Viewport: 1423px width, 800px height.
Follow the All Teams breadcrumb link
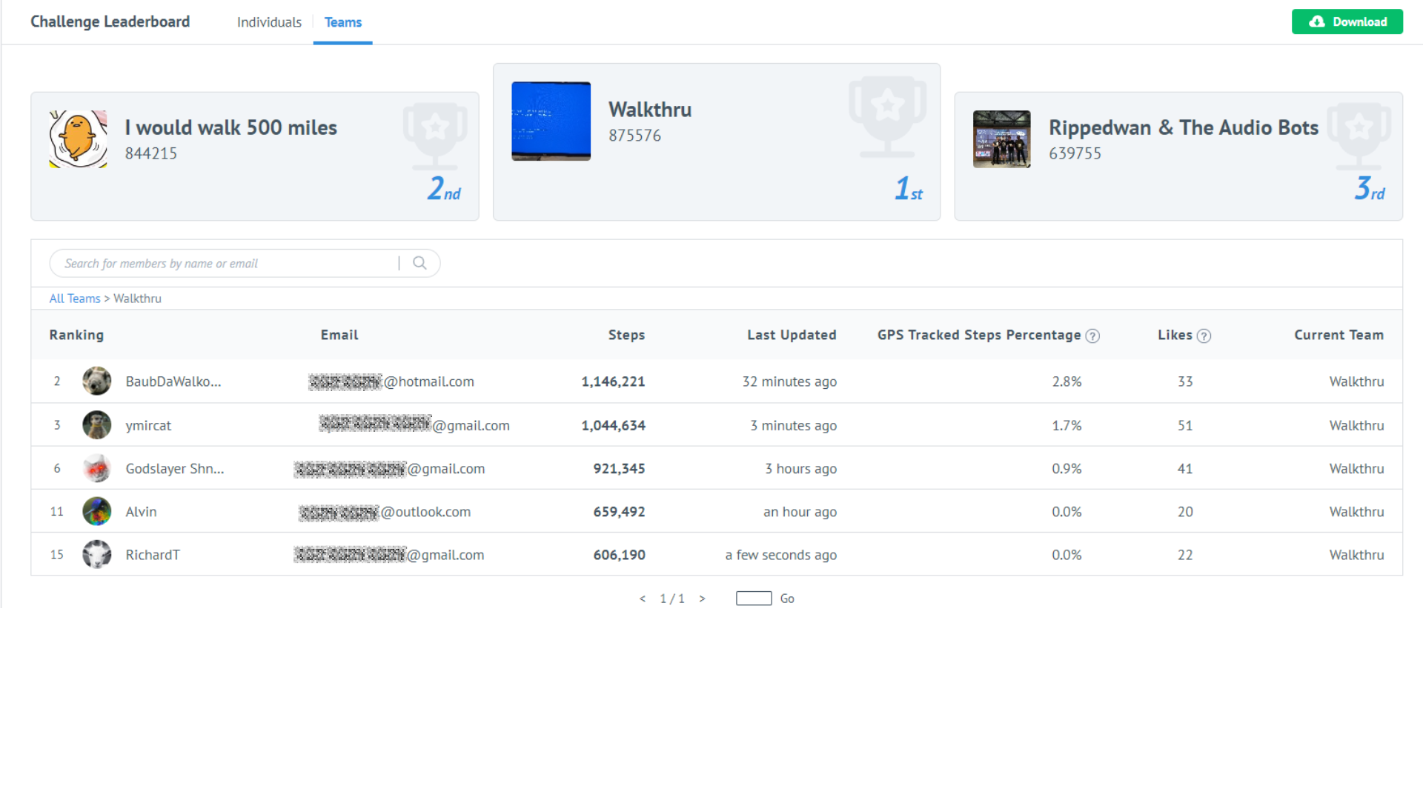coord(75,299)
